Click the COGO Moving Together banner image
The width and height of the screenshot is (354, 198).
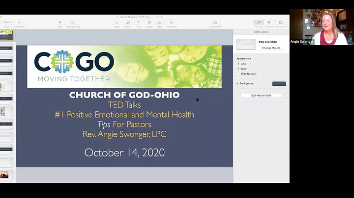(124, 67)
